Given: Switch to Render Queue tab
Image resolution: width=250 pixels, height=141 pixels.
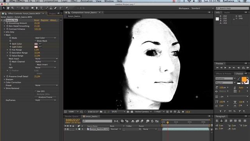Looking at the screenshot, I should pyautogui.click(x=72, y=116).
